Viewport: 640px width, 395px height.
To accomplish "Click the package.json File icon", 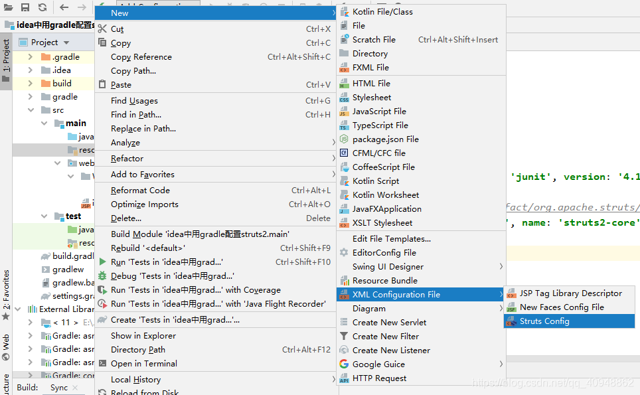I will pos(344,139).
